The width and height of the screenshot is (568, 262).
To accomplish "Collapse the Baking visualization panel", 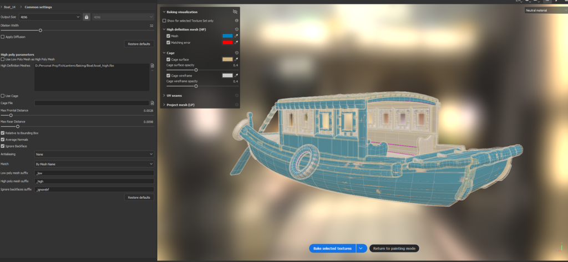I will tap(164, 12).
